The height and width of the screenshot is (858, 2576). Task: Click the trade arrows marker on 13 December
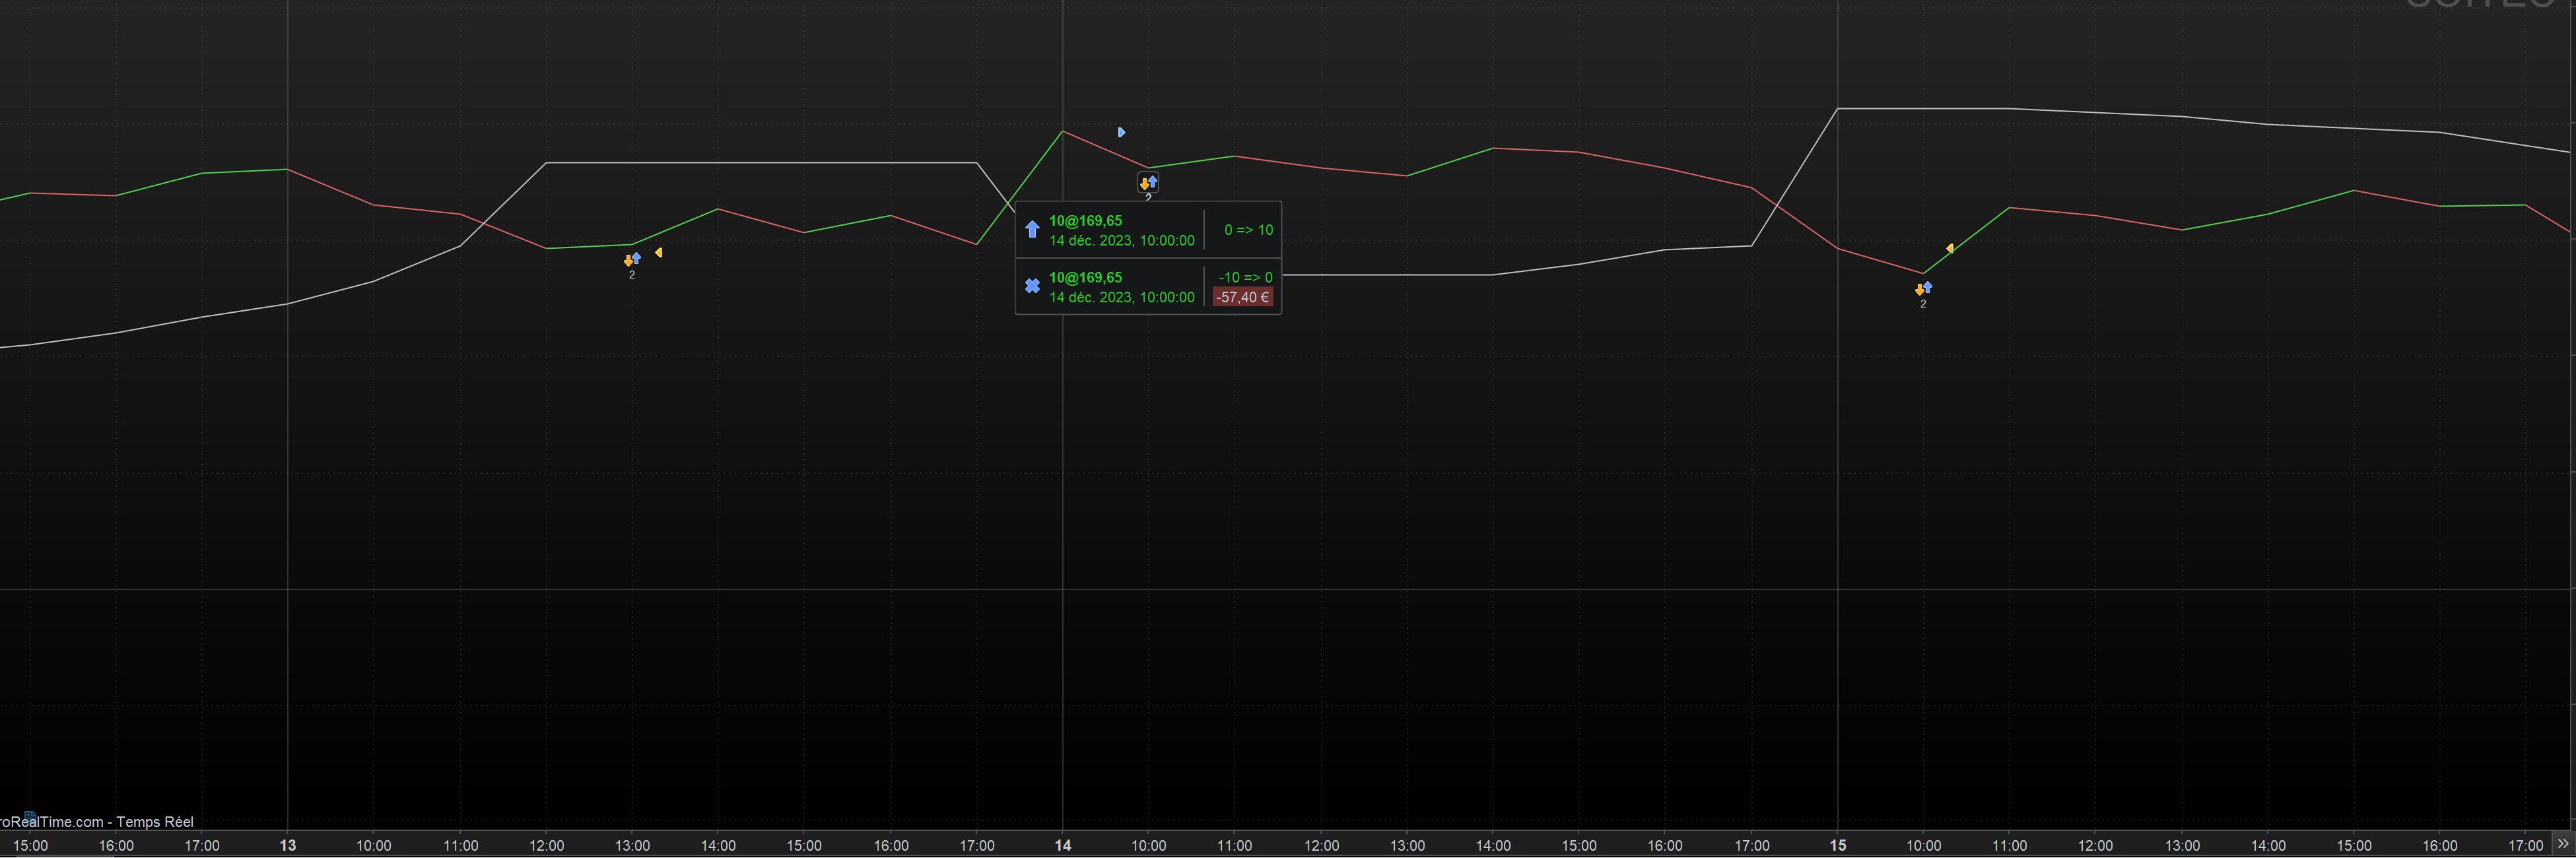(632, 260)
